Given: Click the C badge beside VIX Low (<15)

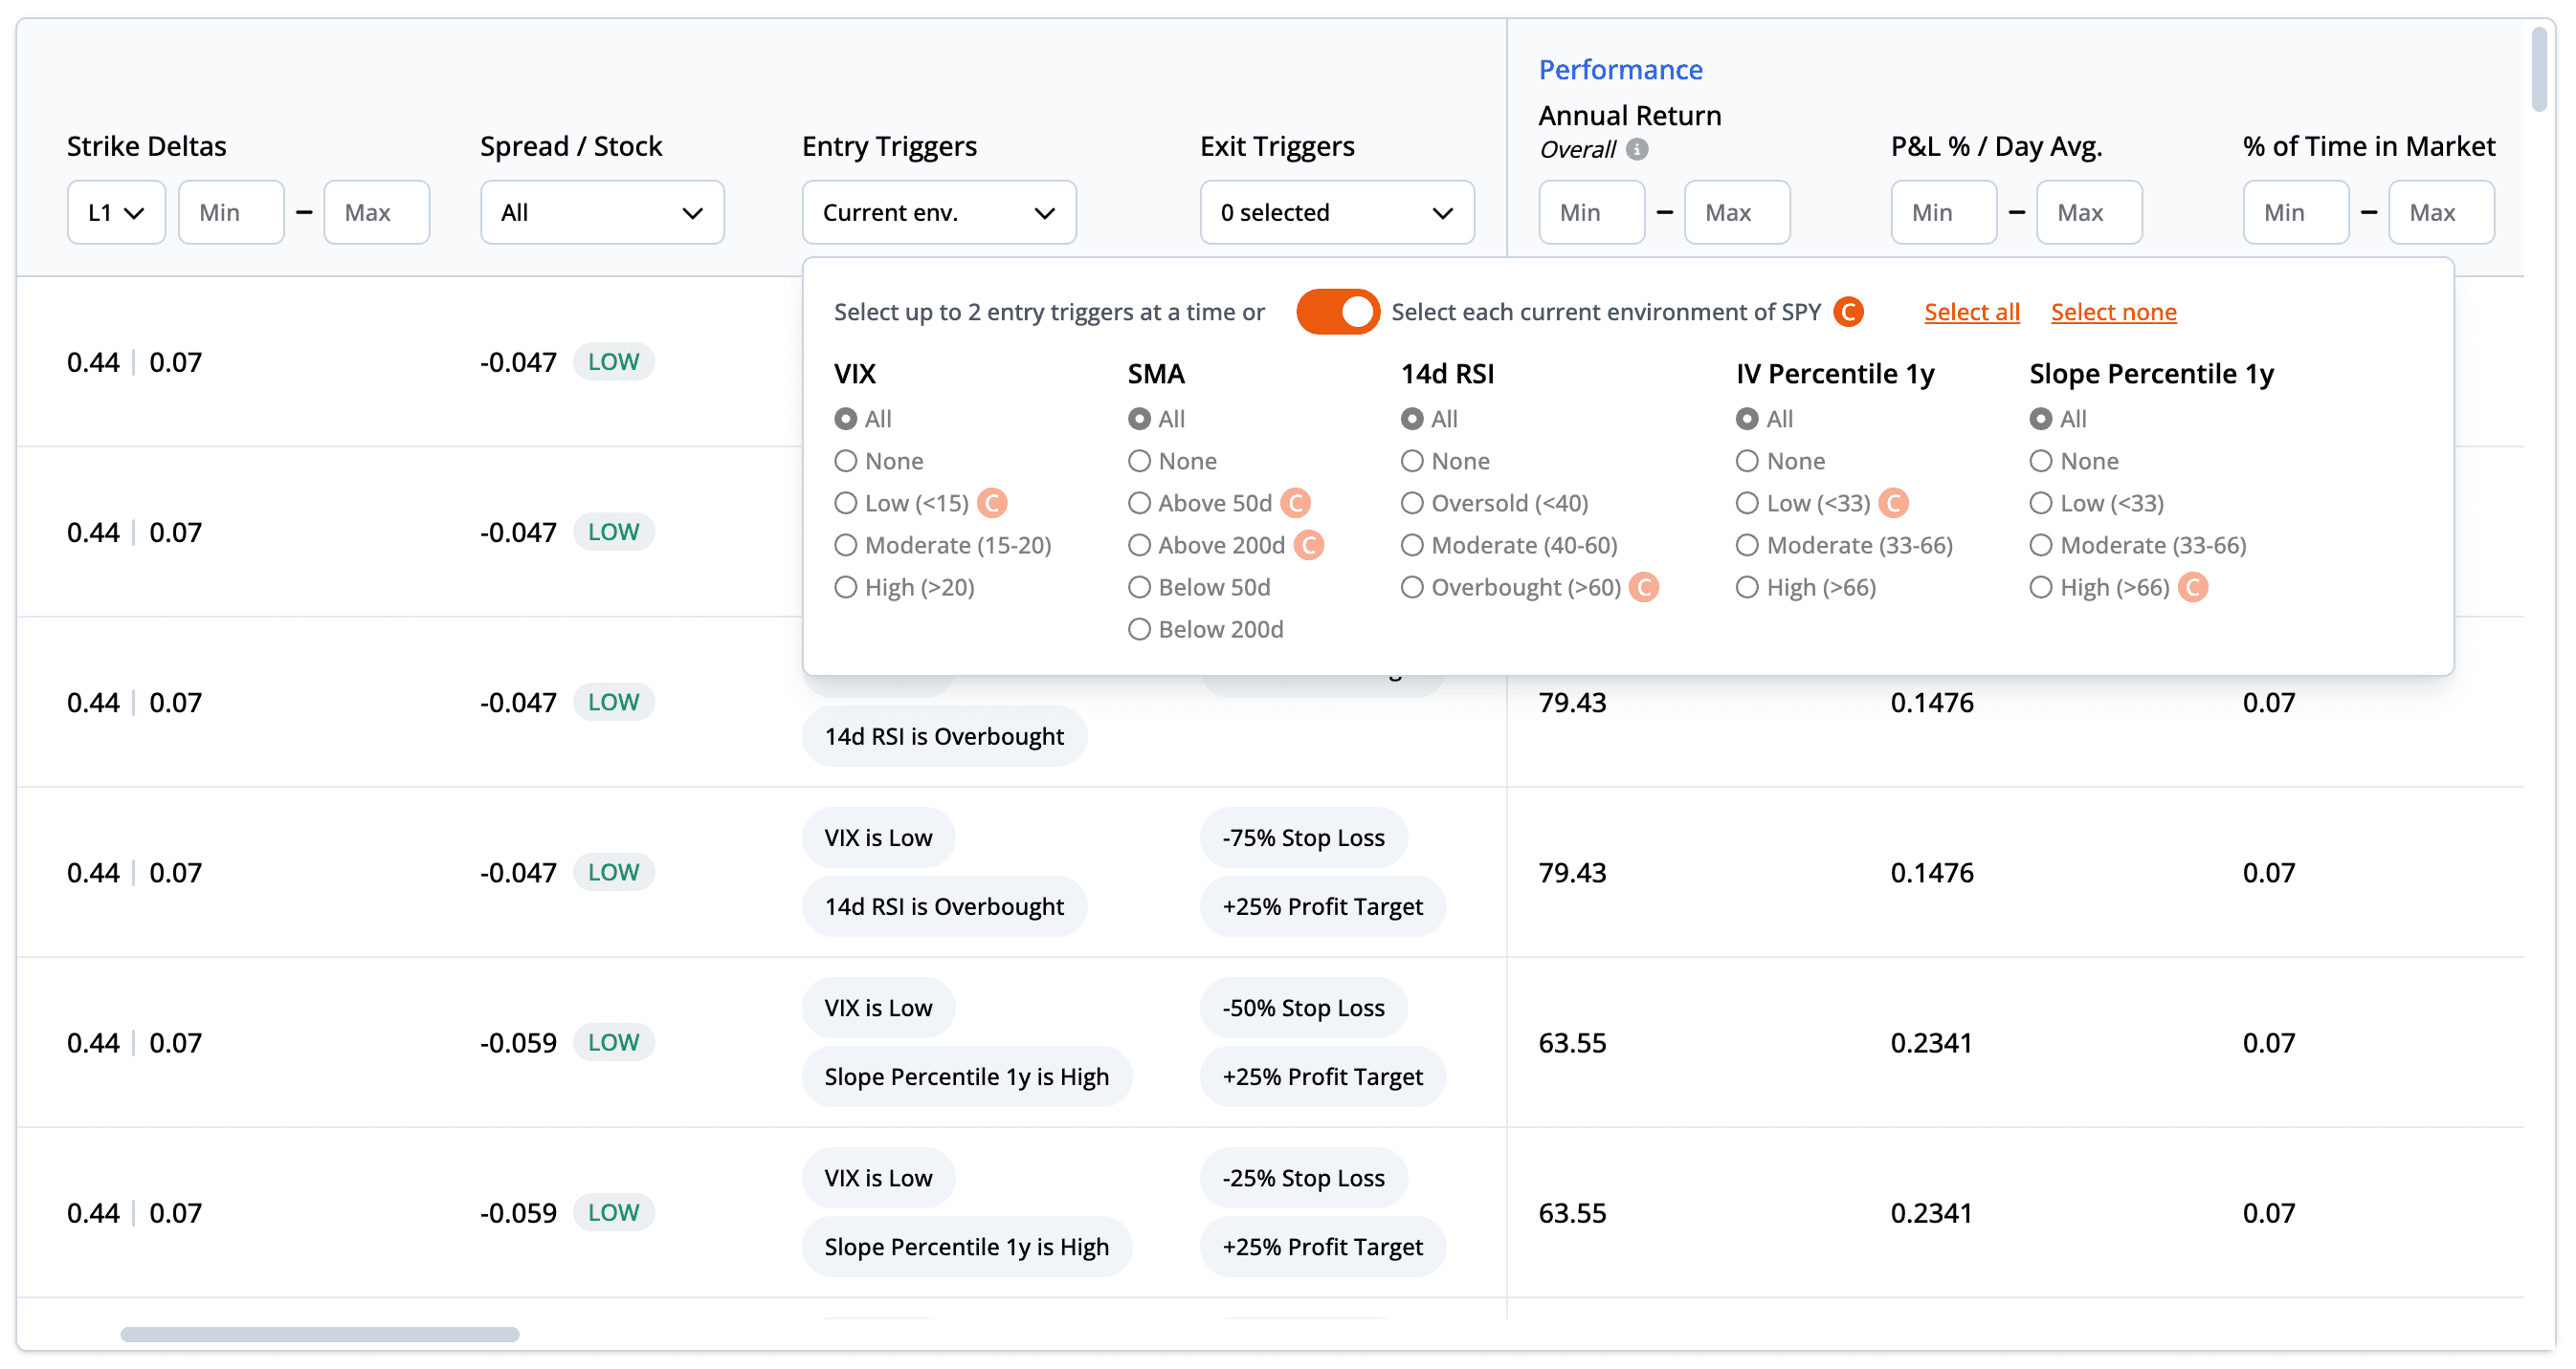Looking at the screenshot, I should point(991,503).
